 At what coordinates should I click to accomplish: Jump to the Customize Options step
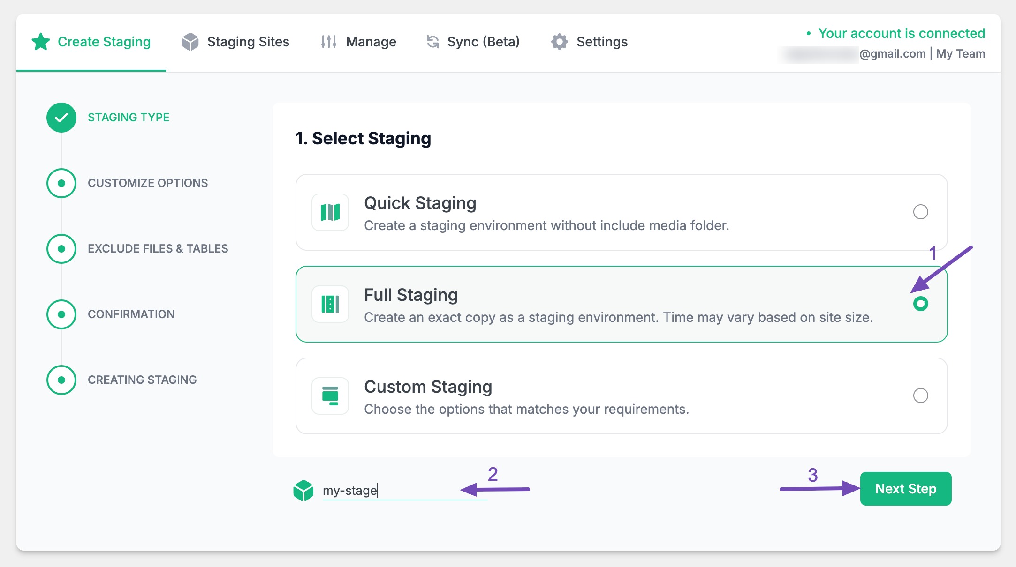click(x=147, y=183)
